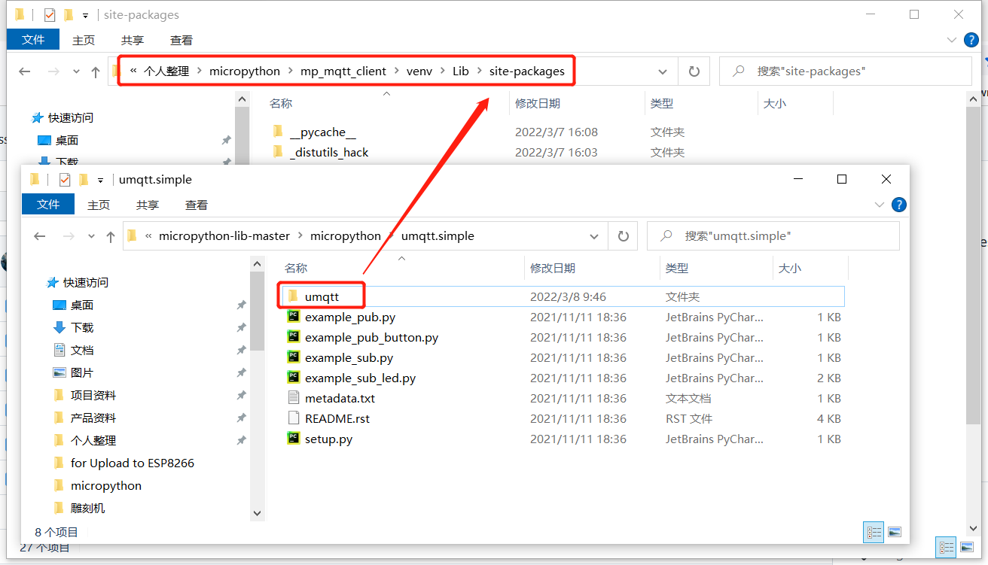Navigate to micropython via the breadcrumb path
The image size is (988, 565).
click(346, 235)
